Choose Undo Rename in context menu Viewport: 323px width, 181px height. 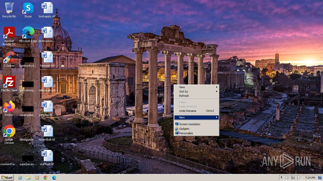point(196,111)
